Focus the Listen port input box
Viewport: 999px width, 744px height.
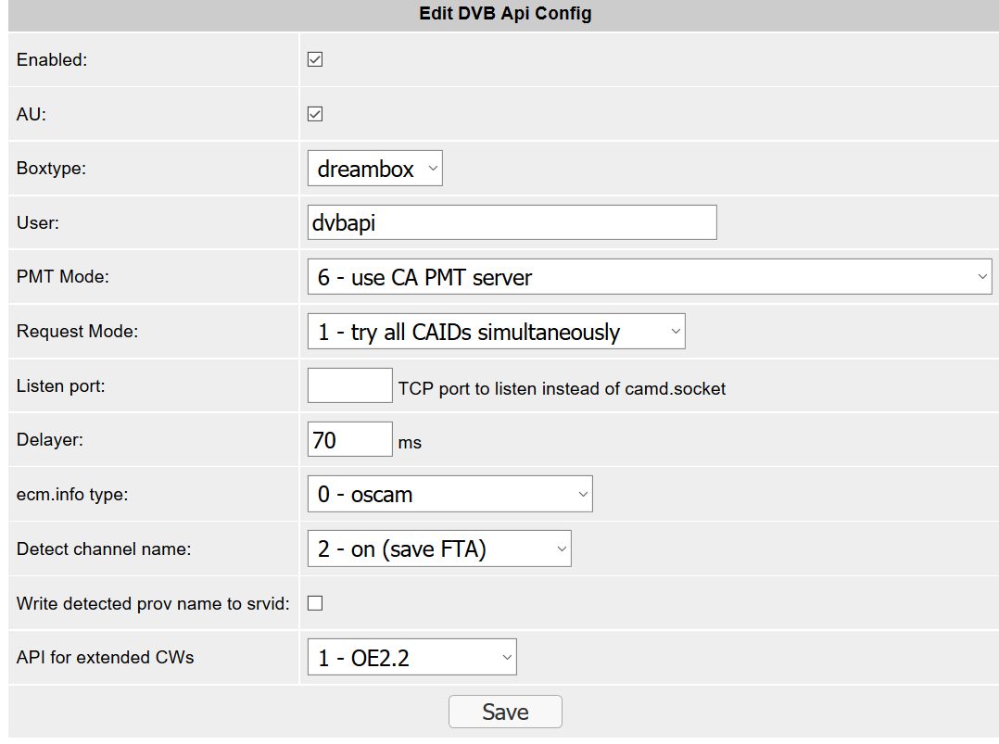[349, 386]
